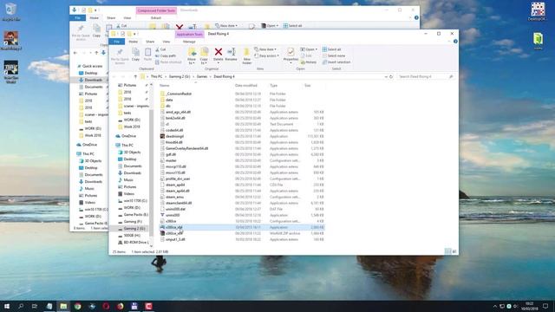Open Compressed Folder Tools tab in the Downloads window

point(156,10)
